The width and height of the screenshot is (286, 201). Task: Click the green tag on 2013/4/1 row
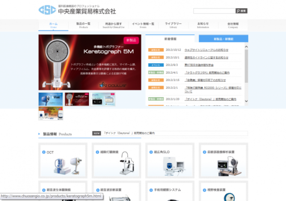pos(156,73)
